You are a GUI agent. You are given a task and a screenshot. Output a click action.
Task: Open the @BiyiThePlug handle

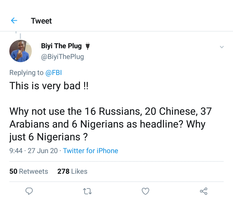[62, 57]
